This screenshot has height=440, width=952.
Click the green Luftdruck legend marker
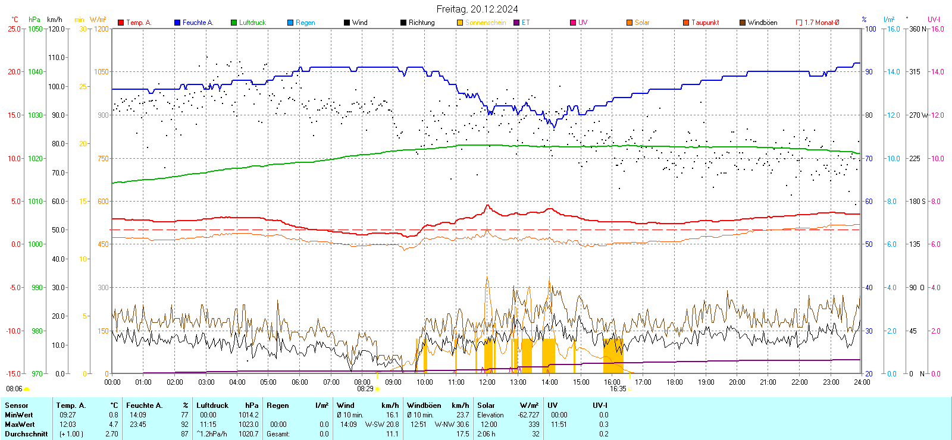tap(234, 23)
